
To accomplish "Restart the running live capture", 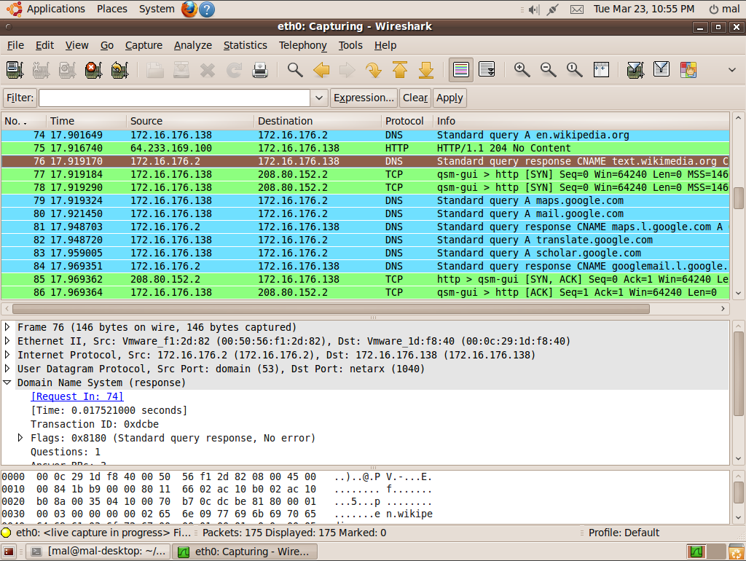I will (119, 70).
